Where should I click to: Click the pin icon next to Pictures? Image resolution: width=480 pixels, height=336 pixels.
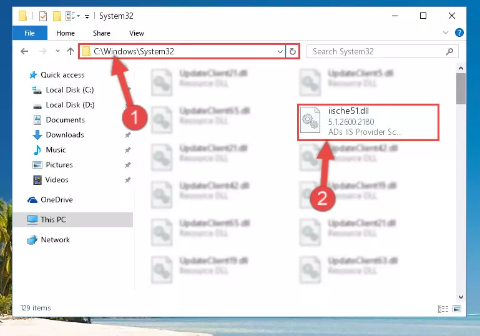(x=128, y=165)
